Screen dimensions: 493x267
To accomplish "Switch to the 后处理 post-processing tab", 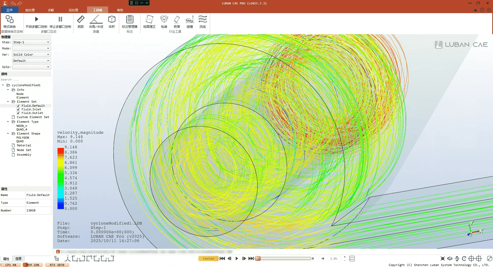I will click(x=73, y=10).
